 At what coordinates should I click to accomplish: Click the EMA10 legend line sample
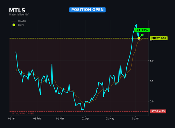(x=14, y=21)
